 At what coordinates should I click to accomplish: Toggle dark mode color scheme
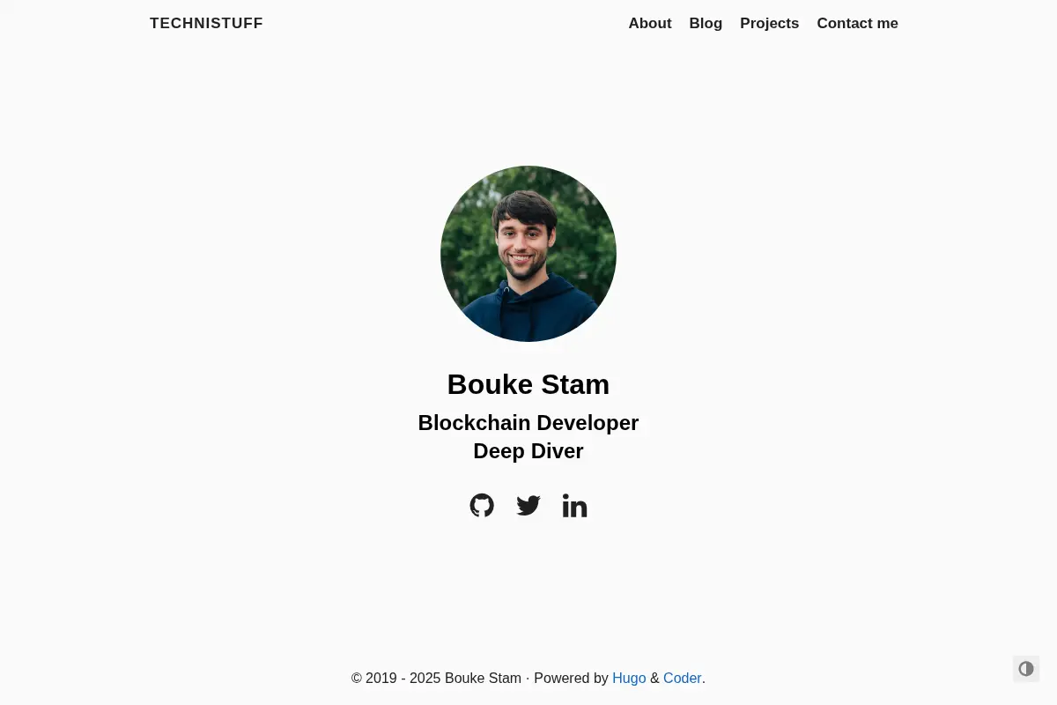pyautogui.click(x=1026, y=669)
